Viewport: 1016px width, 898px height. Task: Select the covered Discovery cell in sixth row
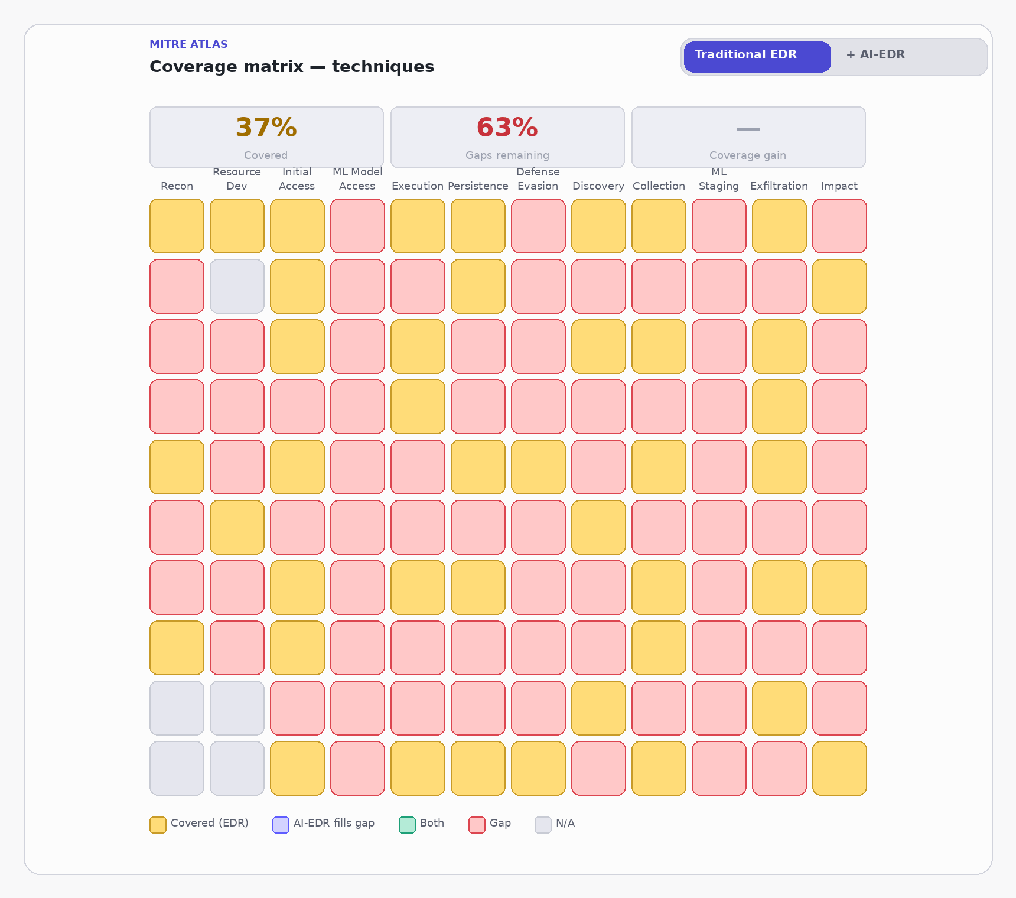point(598,528)
